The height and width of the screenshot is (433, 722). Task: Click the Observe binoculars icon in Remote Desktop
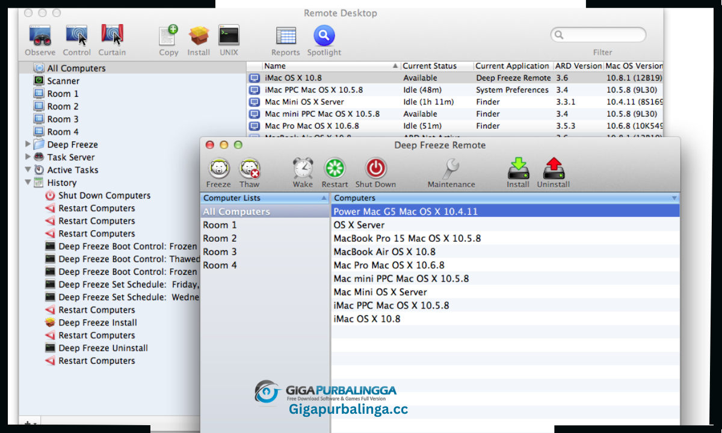pos(40,35)
